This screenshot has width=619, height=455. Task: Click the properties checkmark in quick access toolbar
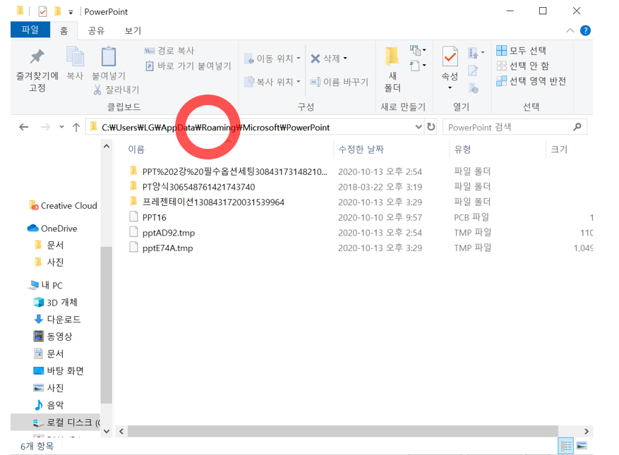point(42,11)
